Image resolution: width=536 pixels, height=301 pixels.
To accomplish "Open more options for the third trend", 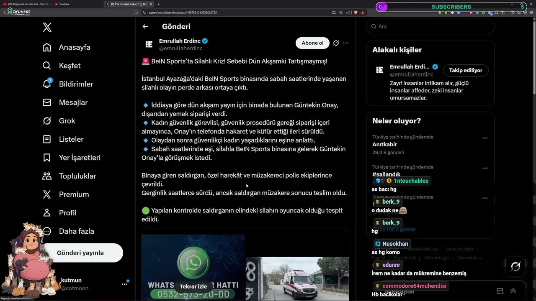I will (484, 198).
